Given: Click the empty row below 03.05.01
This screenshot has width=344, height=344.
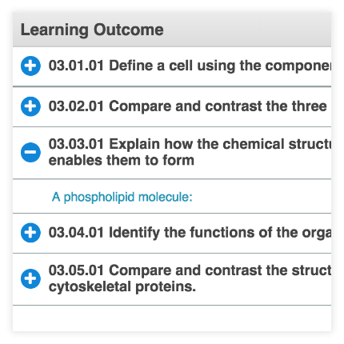Looking at the screenshot, I should tap(172, 318).
